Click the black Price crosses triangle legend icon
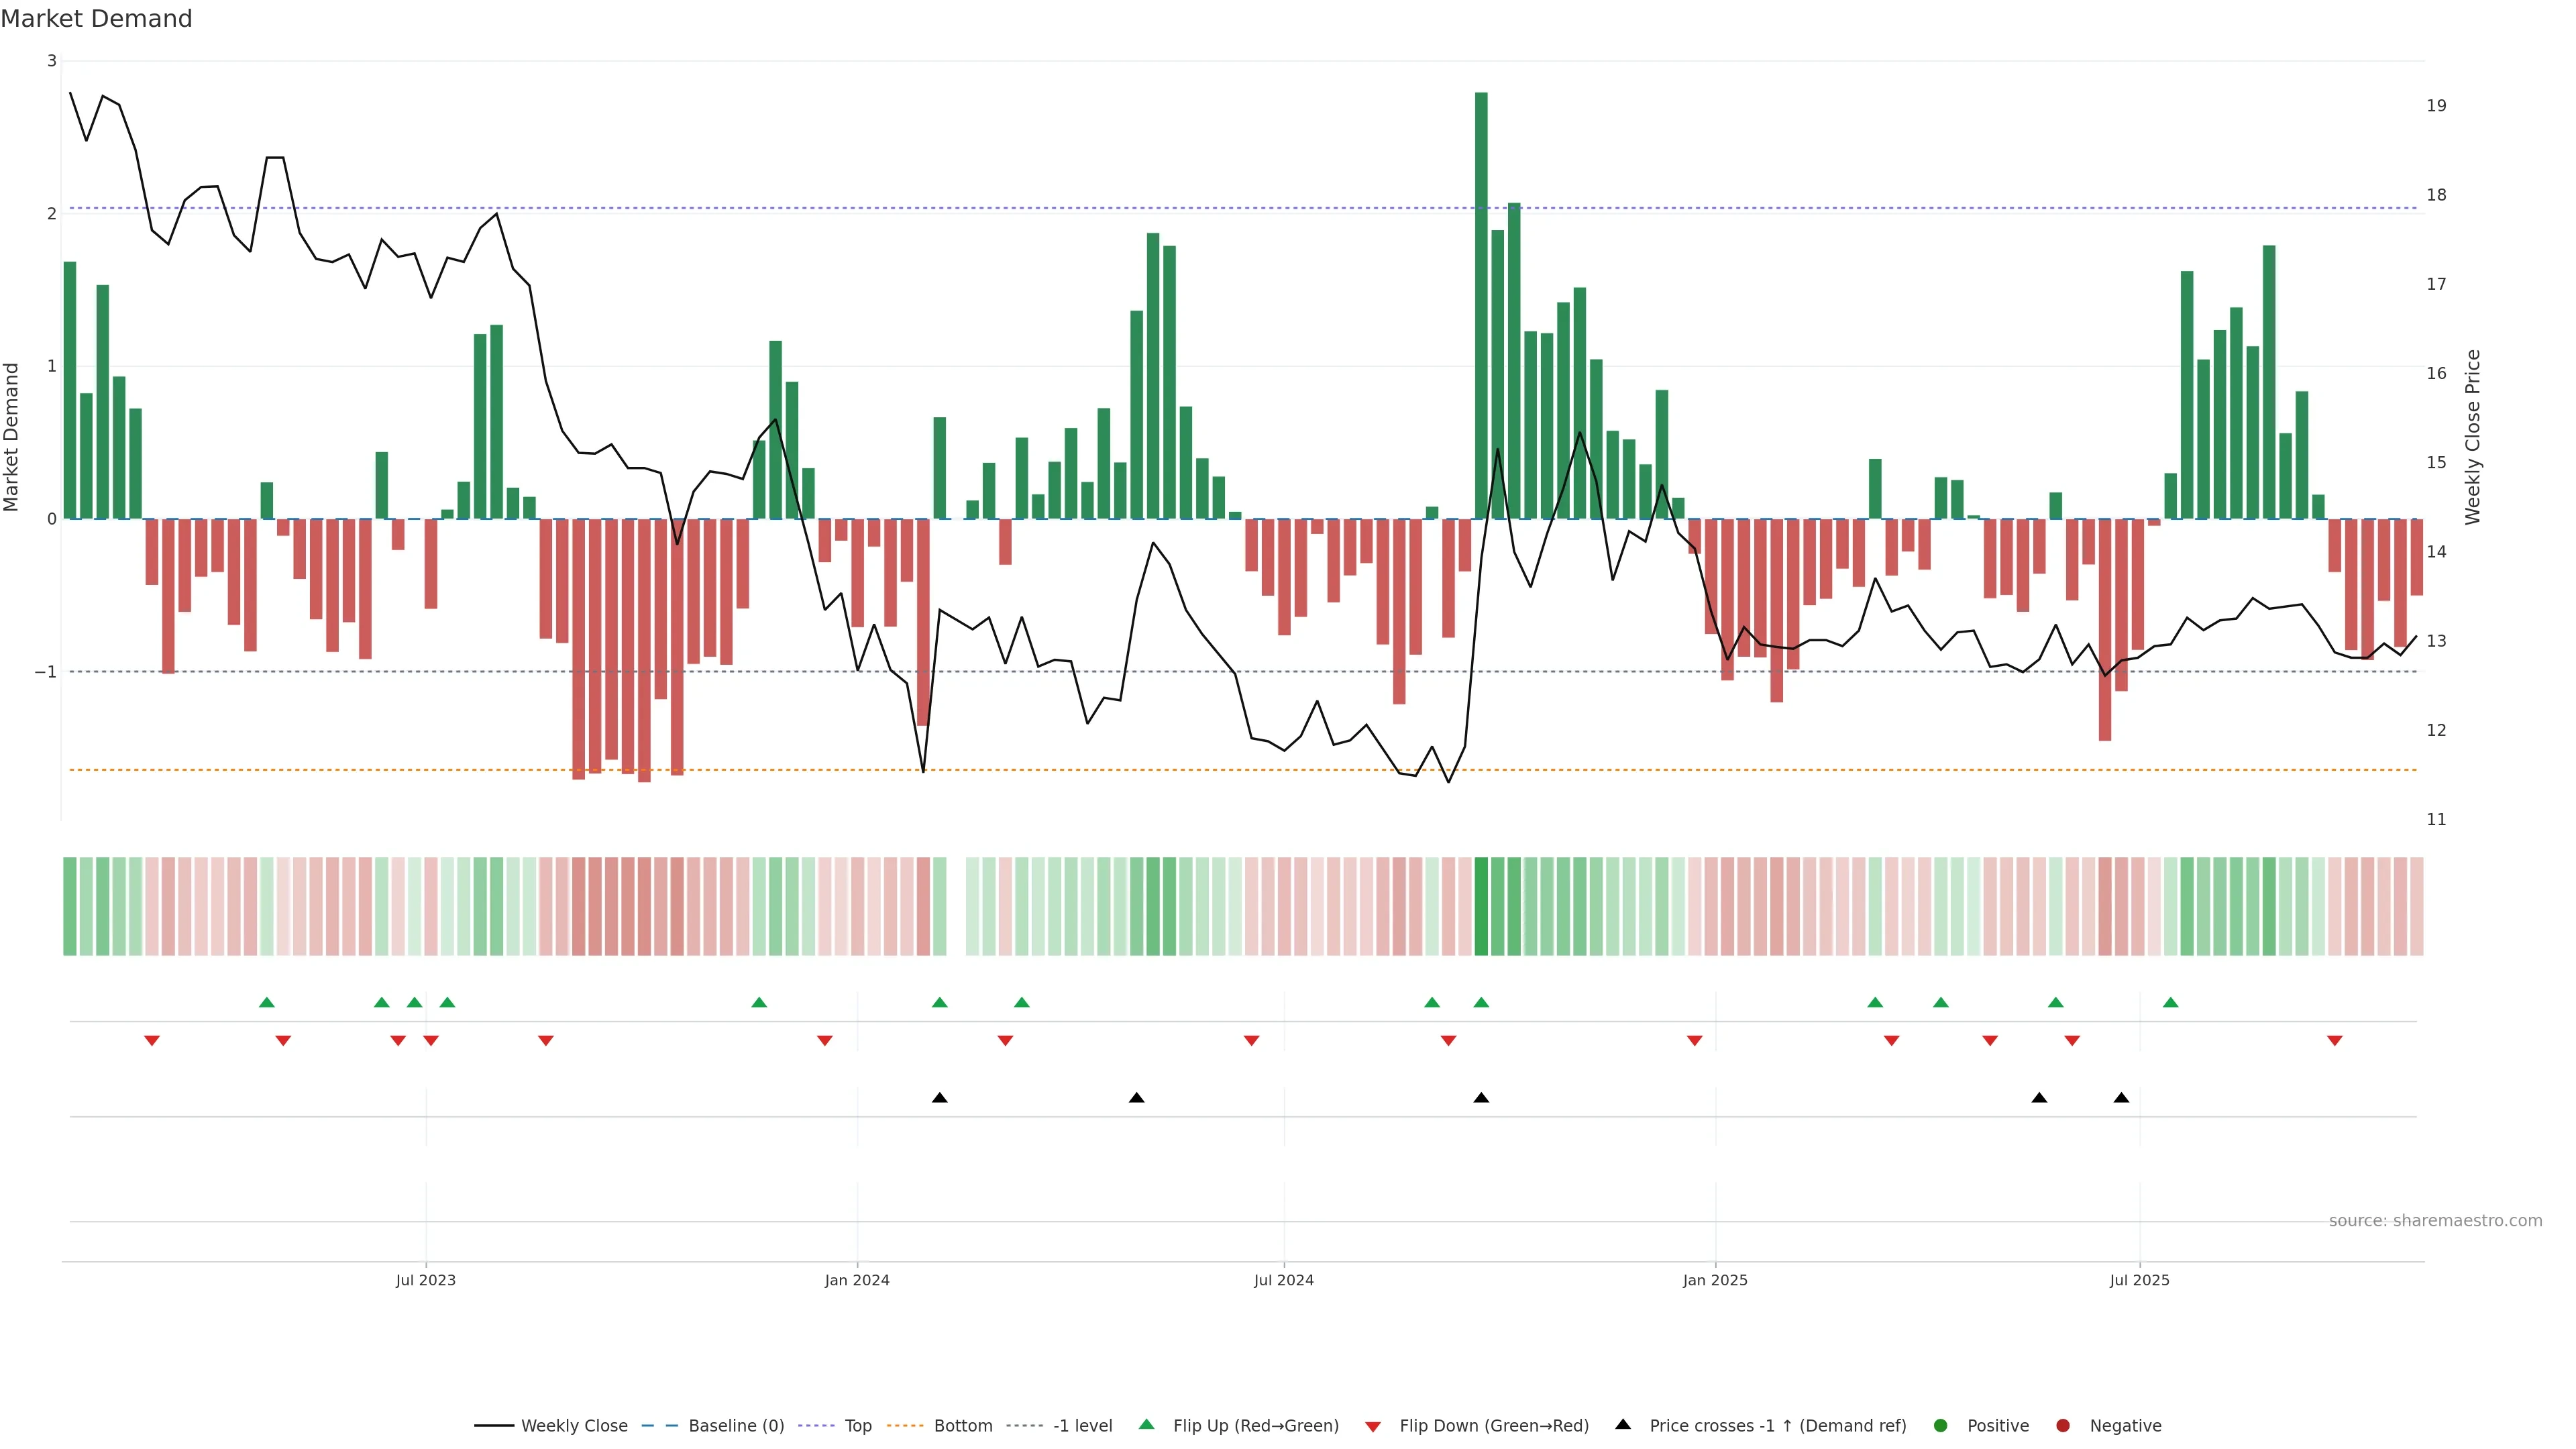2576x1449 pixels. click(x=1623, y=1424)
